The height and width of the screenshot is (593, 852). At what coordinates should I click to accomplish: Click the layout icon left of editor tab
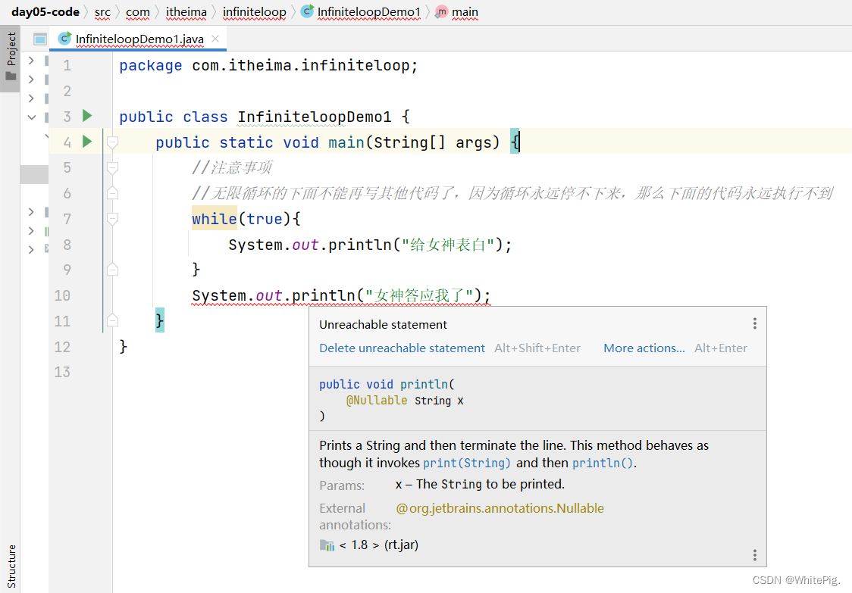pyautogui.click(x=40, y=39)
